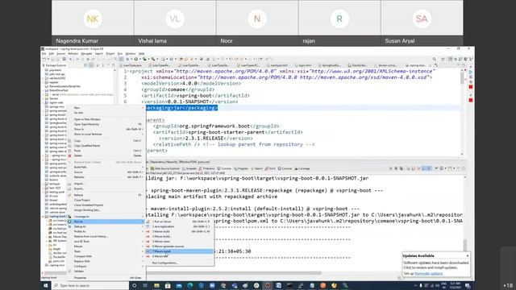Screen dimensions: 516x290
Task: Open the Search magnifier icon at the toolbar's right end
Action: [435, 59]
